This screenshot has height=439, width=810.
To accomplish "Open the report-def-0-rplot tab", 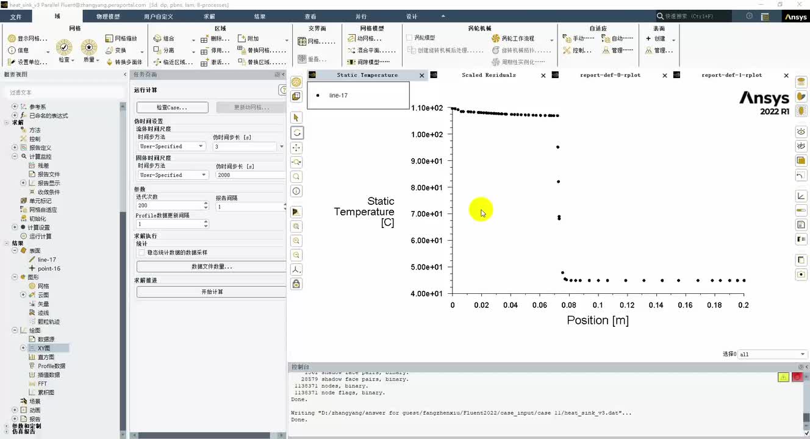I will (610, 75).
